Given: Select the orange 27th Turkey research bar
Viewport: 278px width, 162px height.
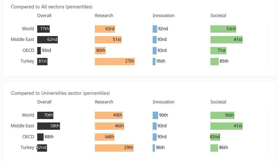Looking at the screenshot, I should (115, 61).
